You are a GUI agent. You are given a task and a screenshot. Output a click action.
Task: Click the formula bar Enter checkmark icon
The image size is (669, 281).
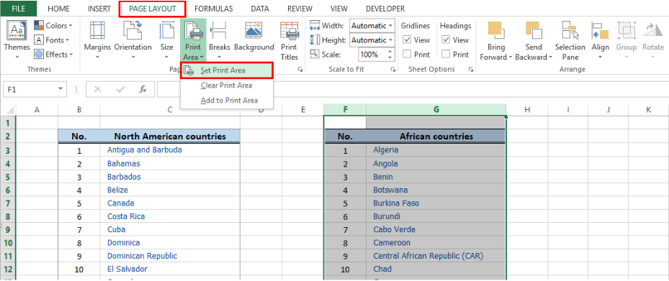(x=120, y=89)
